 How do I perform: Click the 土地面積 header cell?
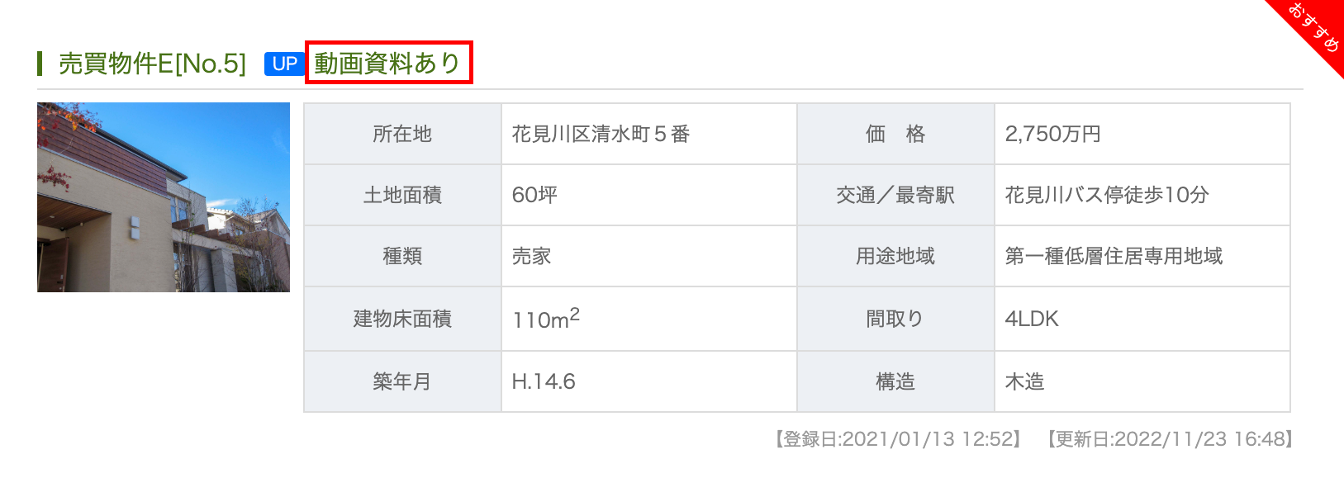(402, 195)
